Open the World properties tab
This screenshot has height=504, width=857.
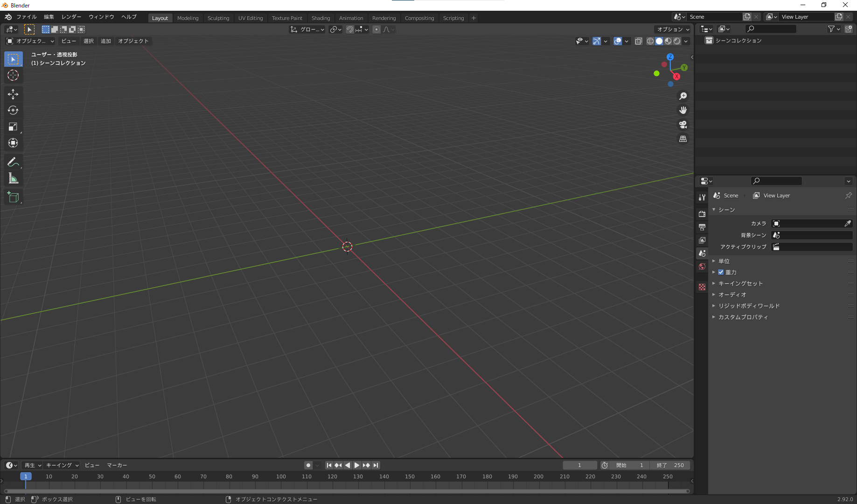(x=702, y=266)
